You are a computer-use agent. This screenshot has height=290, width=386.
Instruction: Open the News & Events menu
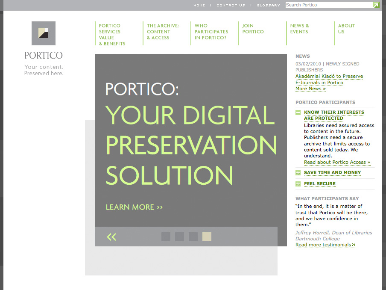coord(299,29)
